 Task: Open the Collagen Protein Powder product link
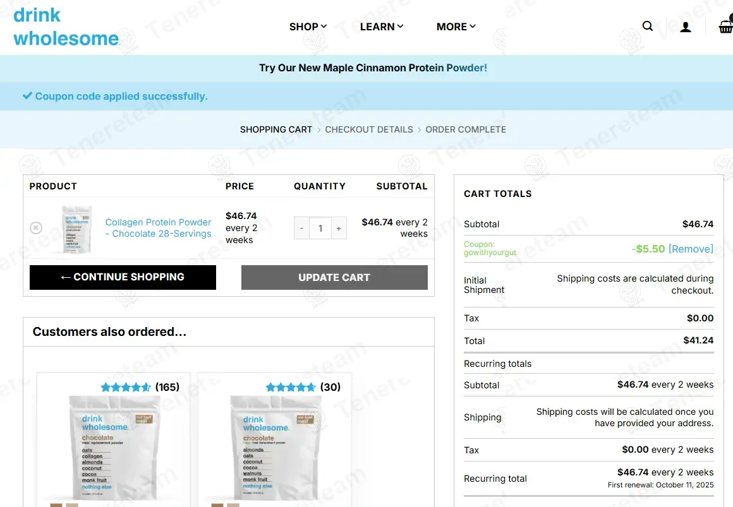click(158, 228)
